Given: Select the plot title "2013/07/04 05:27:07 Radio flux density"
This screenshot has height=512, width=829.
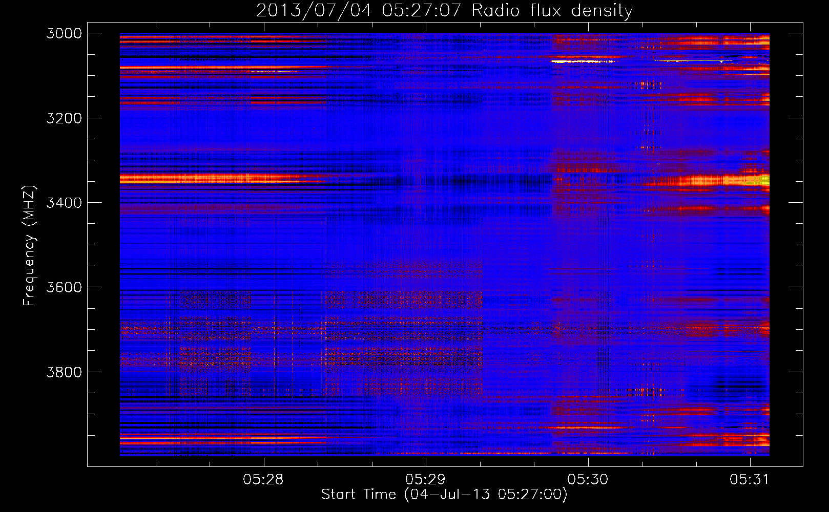Looking at the screenshot, I should (x=444, y=10).
